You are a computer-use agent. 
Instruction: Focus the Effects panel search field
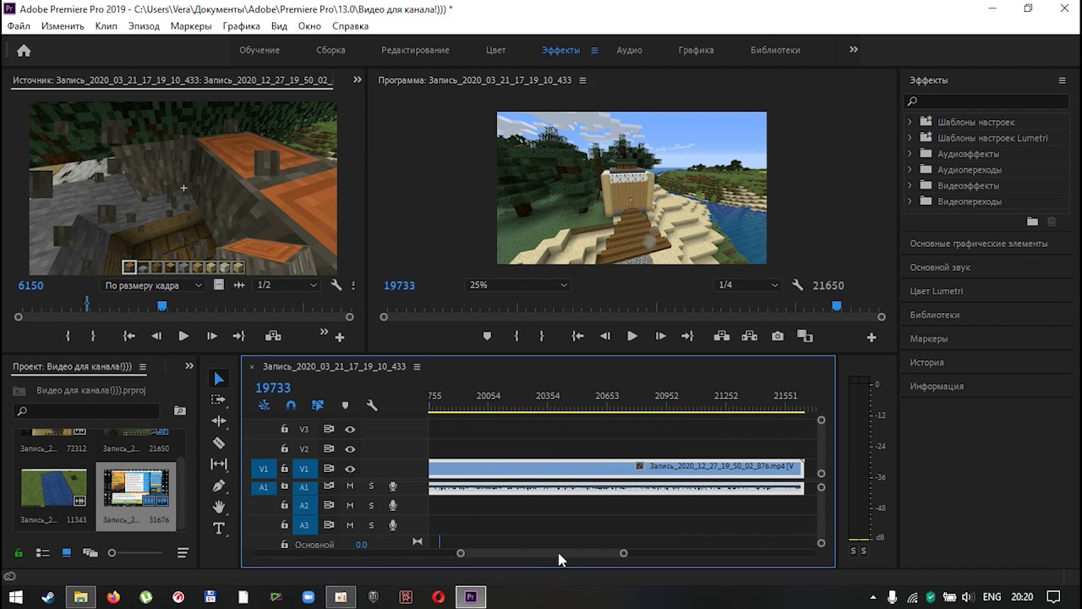(x=987, y=101)
